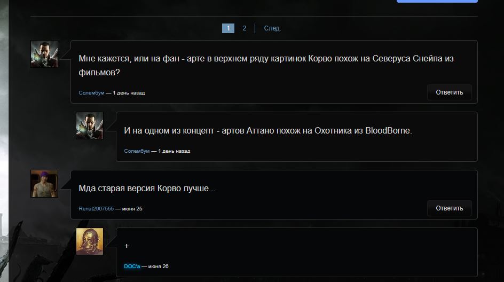Reply to Renat2007555's comment
The image size is (504, 282).
450,208
